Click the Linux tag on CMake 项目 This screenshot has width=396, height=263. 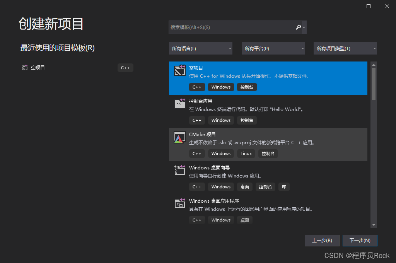pyautogui.click(x=246, y=154)
